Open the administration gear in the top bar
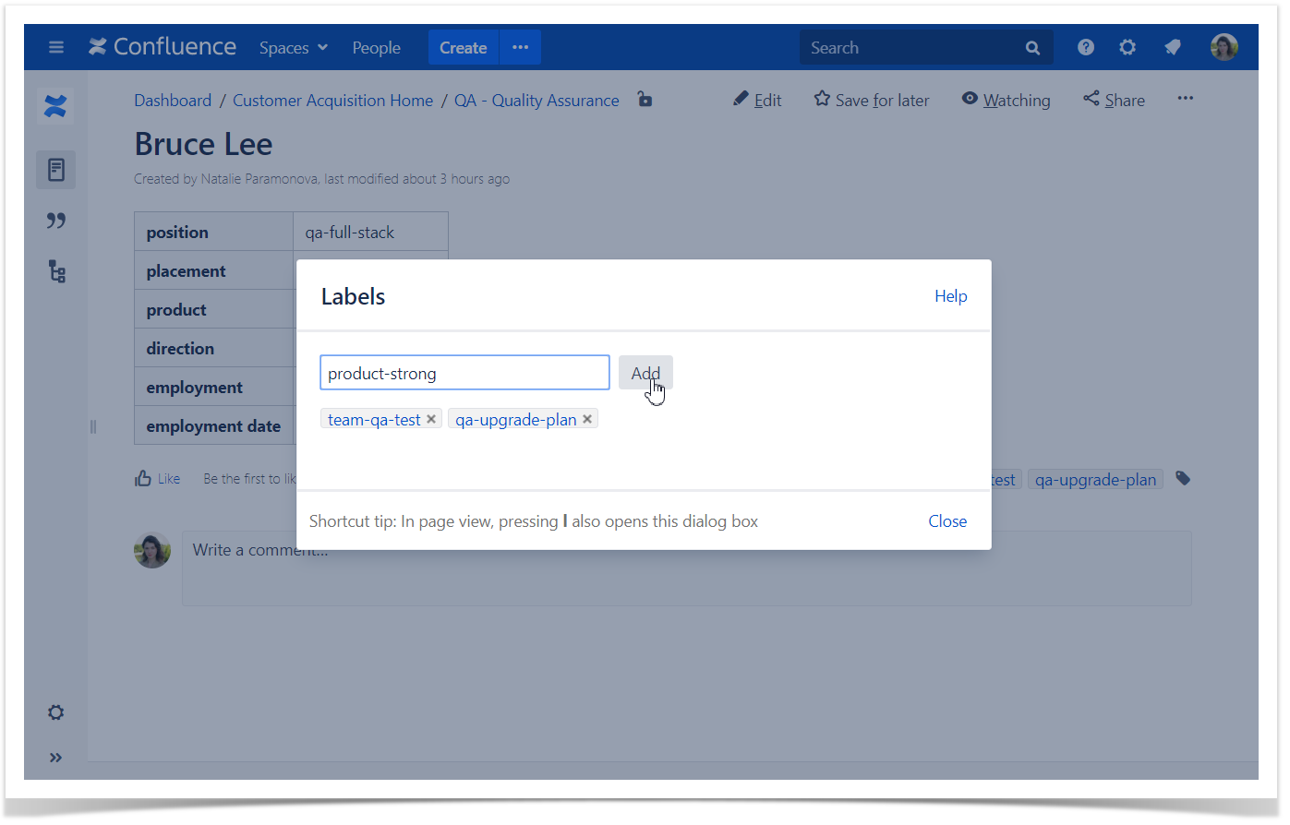The width and height of the screenshot is (1290, 825). click(1127, 46)
